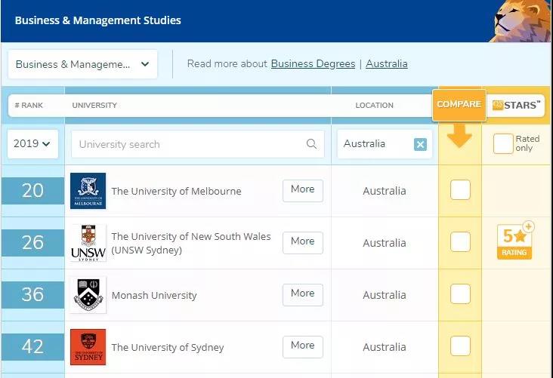Open the Australia link beside Business Degrees
553x378 pixels.
[387, 64]
